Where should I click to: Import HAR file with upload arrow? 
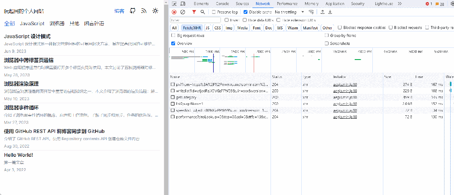point(323,12)
